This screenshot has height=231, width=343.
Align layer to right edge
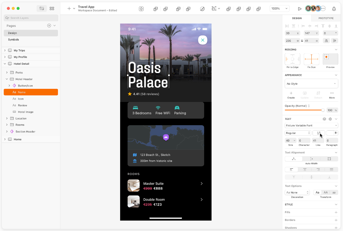(316, 26)
